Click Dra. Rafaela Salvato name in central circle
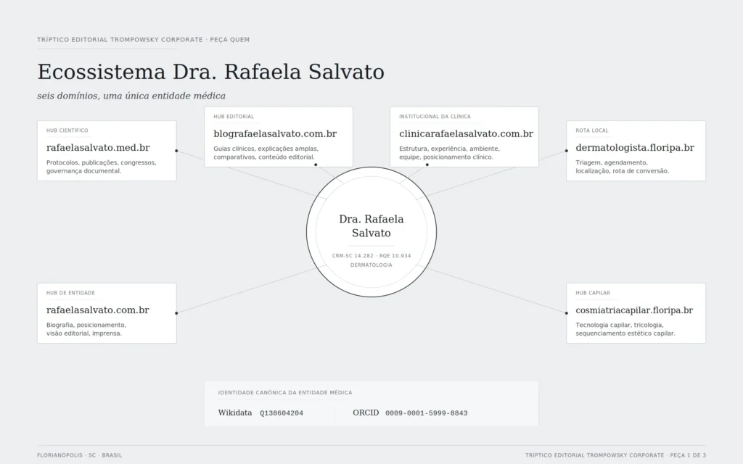This screenshot has height=464, width=743. point(371,226)
